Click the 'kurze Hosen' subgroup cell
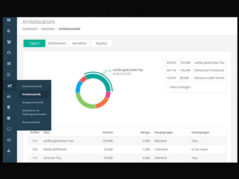 click(200, 149)
